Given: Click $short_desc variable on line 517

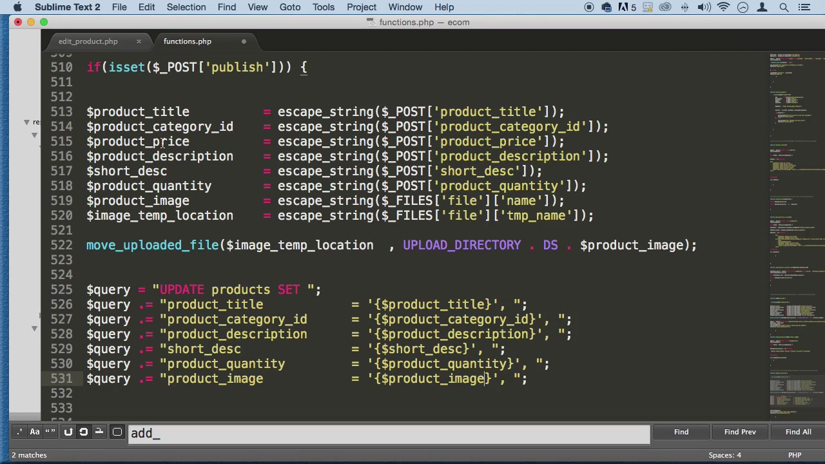Looking at the screenshot, I should pos(126,171).
